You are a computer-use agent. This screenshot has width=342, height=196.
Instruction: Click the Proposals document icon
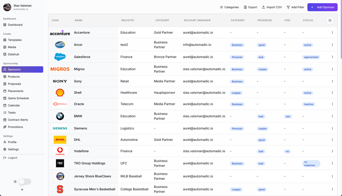pos(5,84)
